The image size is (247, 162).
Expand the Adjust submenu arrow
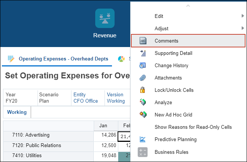tap(243, 28)
